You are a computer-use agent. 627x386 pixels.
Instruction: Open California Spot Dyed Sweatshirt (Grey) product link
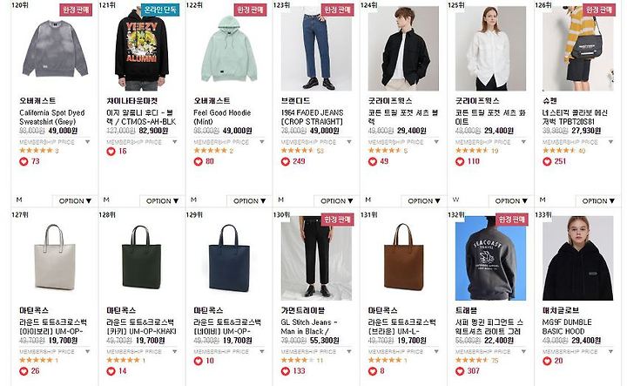point(52,118)
